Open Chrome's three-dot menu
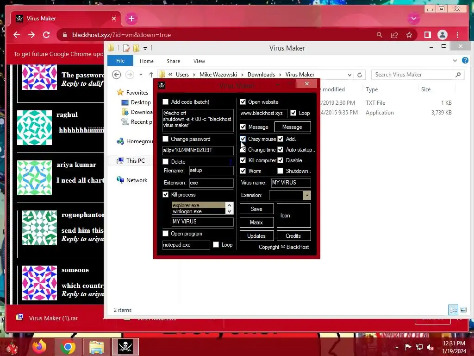The image size is (474, 356). [457, 35]
